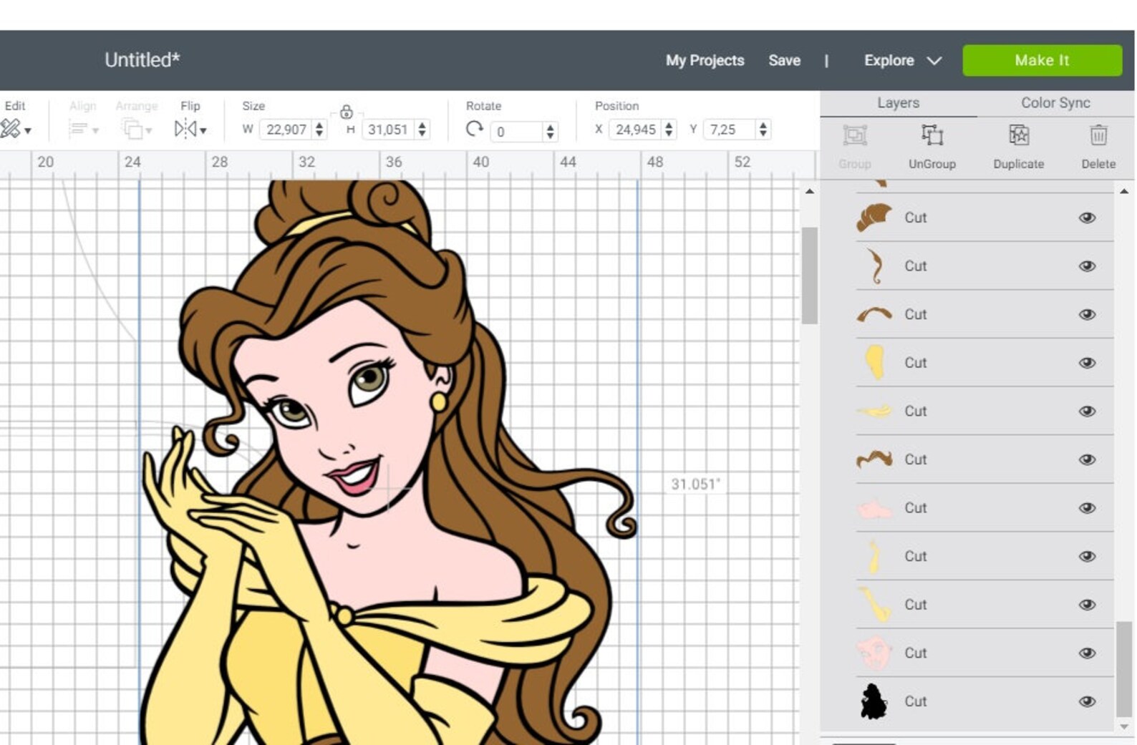Click the UnGroup icon

(x=932, y=135)
